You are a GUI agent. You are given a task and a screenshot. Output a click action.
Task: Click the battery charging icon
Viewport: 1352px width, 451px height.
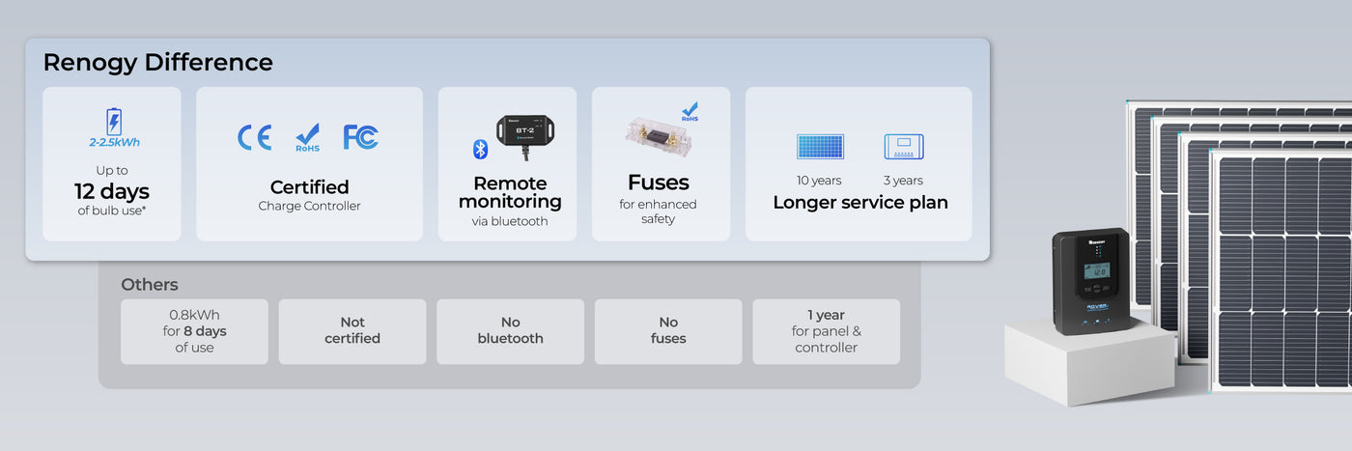pos(114,121)
